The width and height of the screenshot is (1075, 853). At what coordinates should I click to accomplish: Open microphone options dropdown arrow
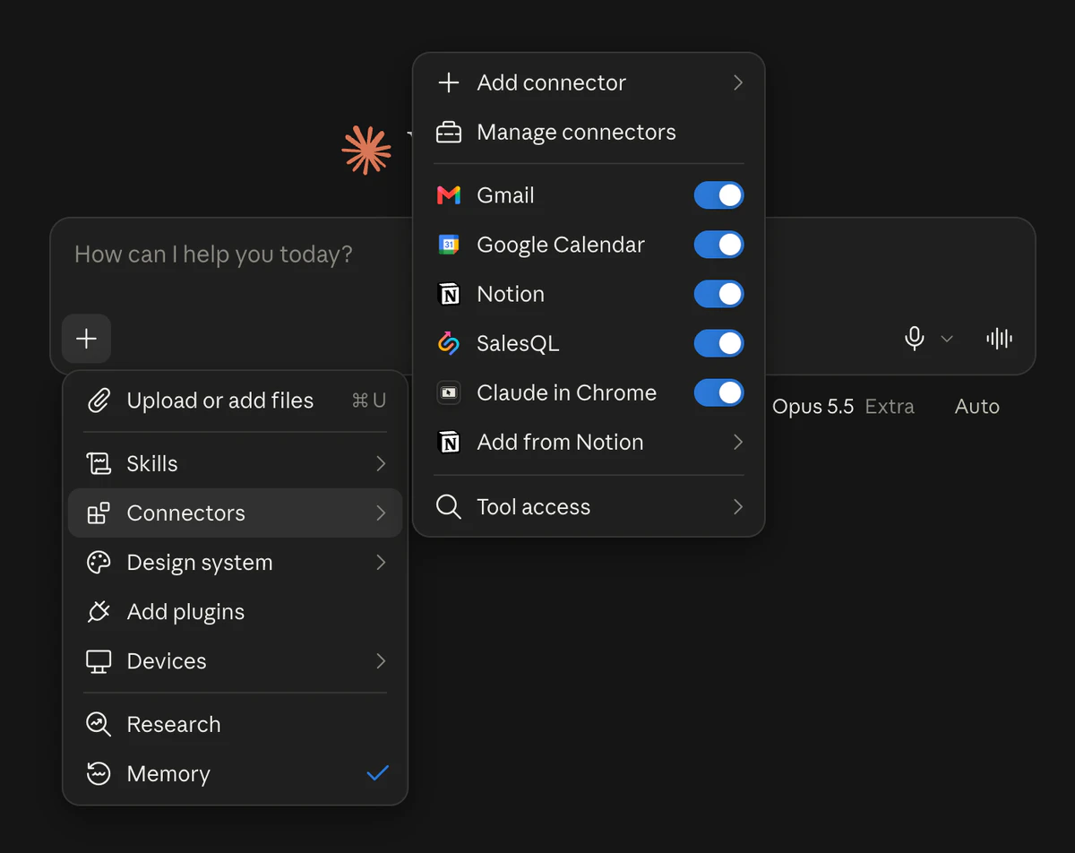(x=947, y=339)
